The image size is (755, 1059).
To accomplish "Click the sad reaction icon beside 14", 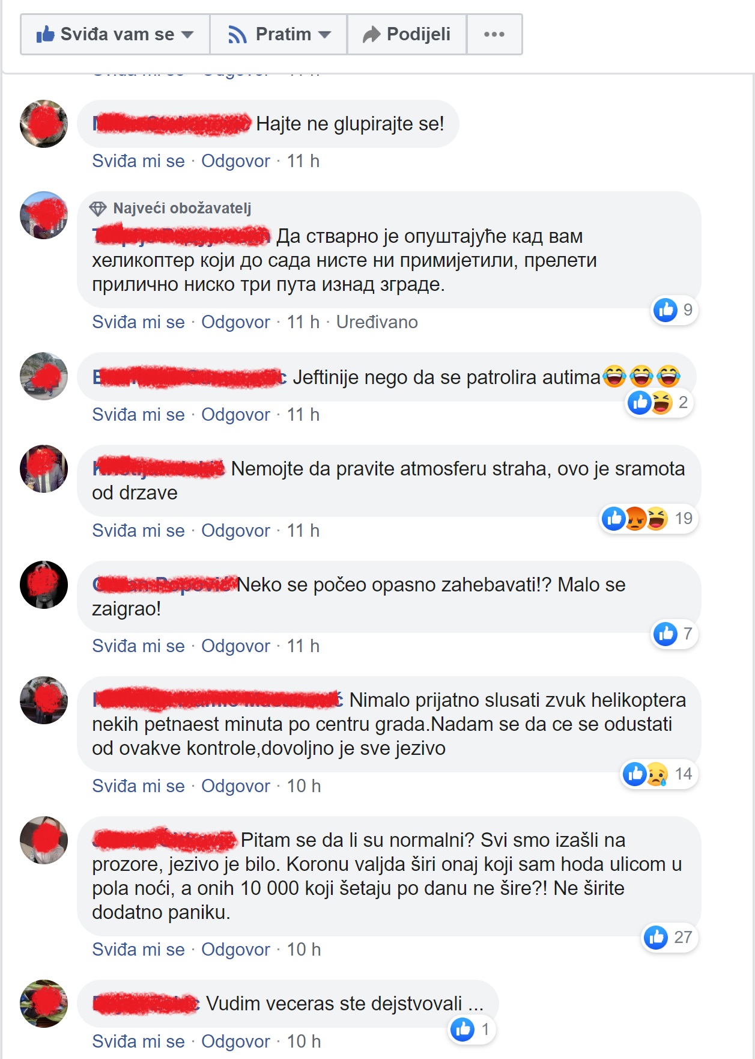I will [656, 774].
